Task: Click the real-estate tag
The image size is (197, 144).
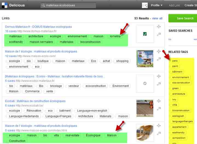Action: pos(72,135)
